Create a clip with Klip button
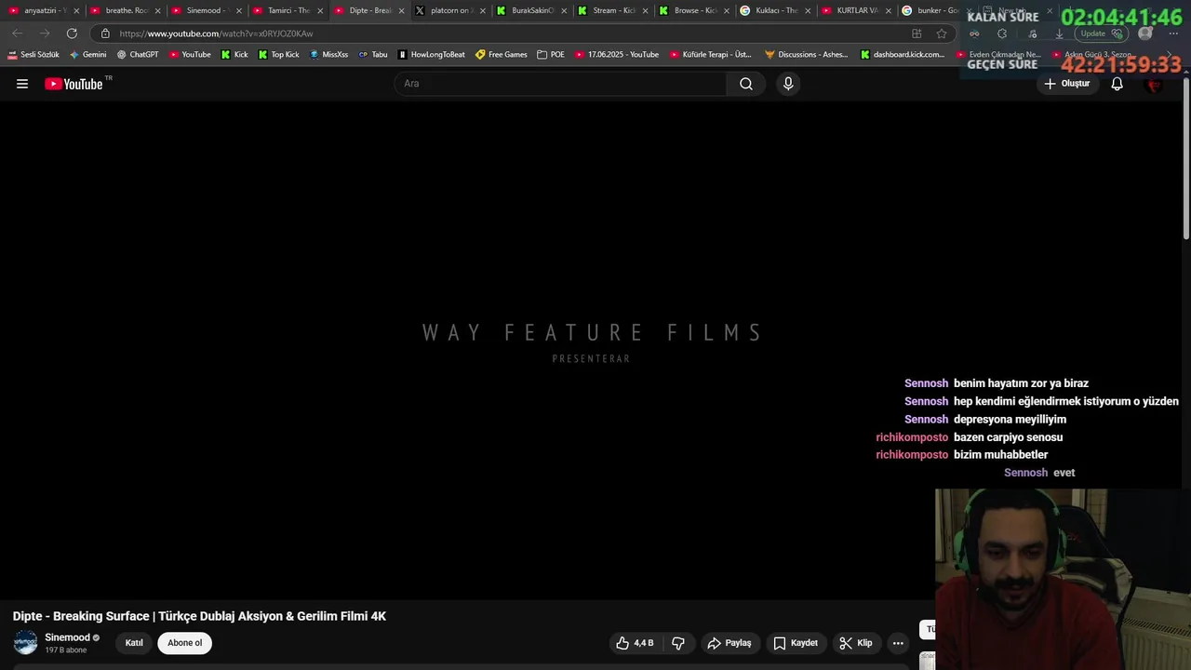The image size is (1191, 670). [856, 643]
